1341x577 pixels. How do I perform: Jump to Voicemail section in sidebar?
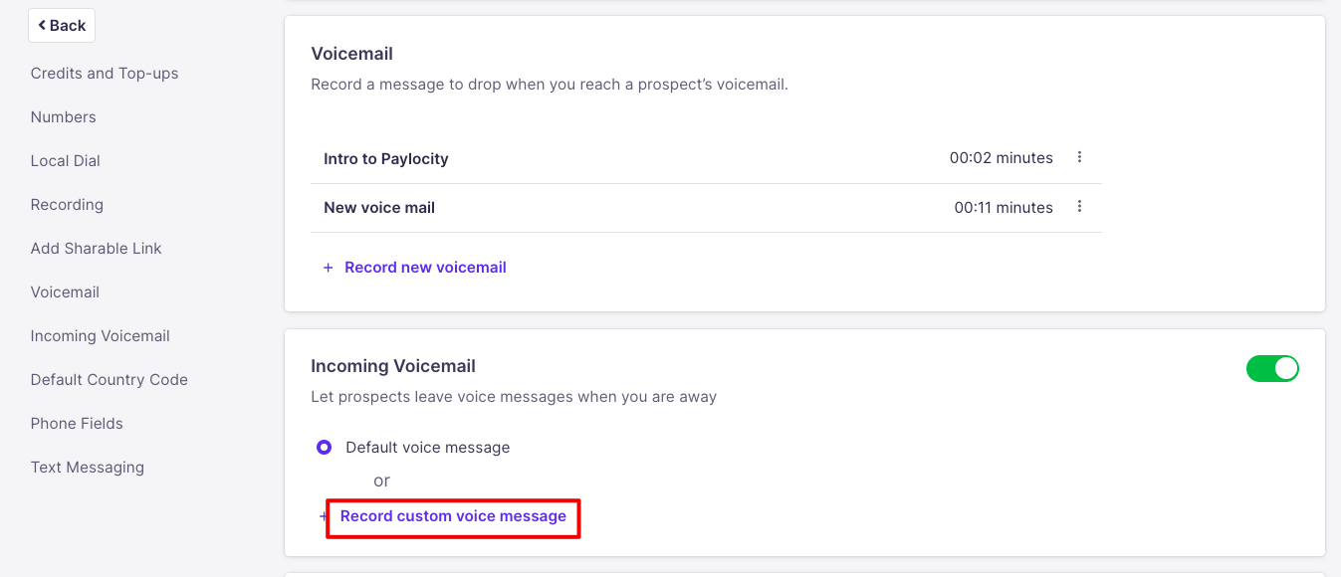pos(65,292)
